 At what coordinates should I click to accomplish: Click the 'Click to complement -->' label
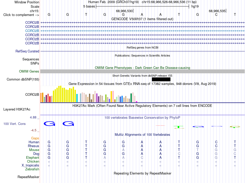pos(21,15)
